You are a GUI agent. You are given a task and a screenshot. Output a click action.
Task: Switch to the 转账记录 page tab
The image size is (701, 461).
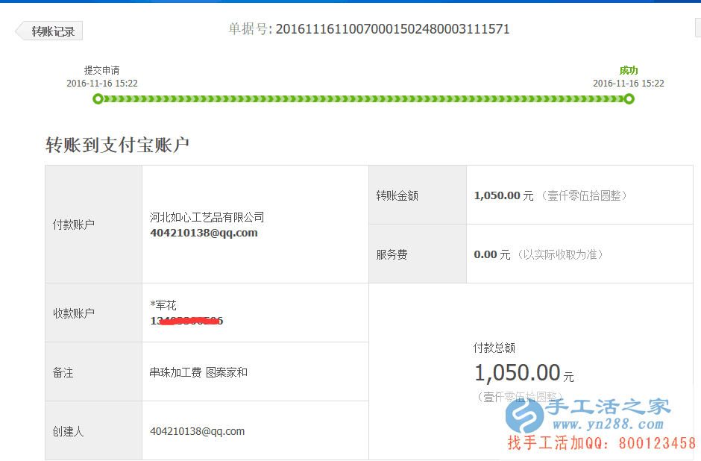pyautogui.click(x=51, y=31)
